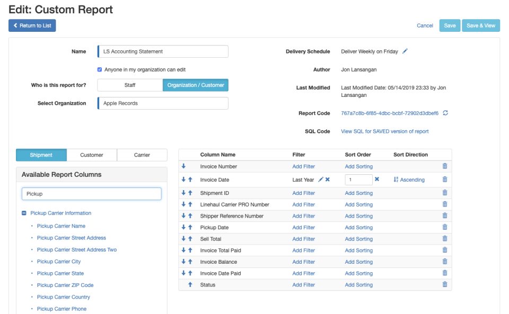
Task: Add Pickup Carrier Country column
Action: pyautogui.click(x=63, y=297)
